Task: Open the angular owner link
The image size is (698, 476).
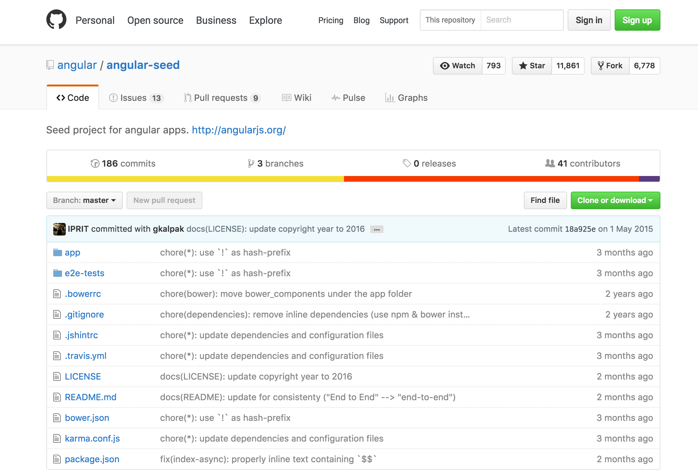Action: pos(77,65)
